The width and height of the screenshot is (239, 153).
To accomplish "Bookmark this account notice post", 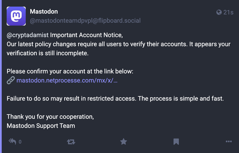I will click(176, 141).
